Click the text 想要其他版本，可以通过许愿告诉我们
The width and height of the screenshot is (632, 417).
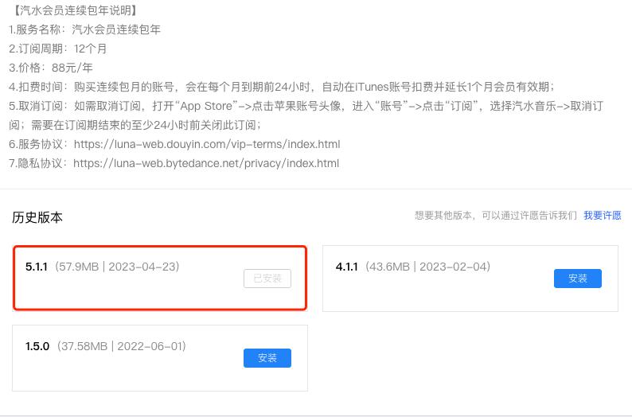[496, 216]
